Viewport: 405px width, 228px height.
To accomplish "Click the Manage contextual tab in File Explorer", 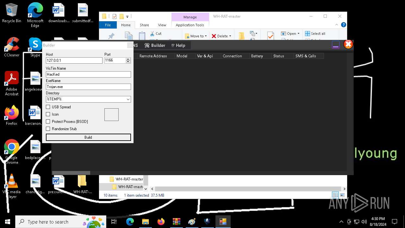I will pyautogui.click(x=190, y=17).
